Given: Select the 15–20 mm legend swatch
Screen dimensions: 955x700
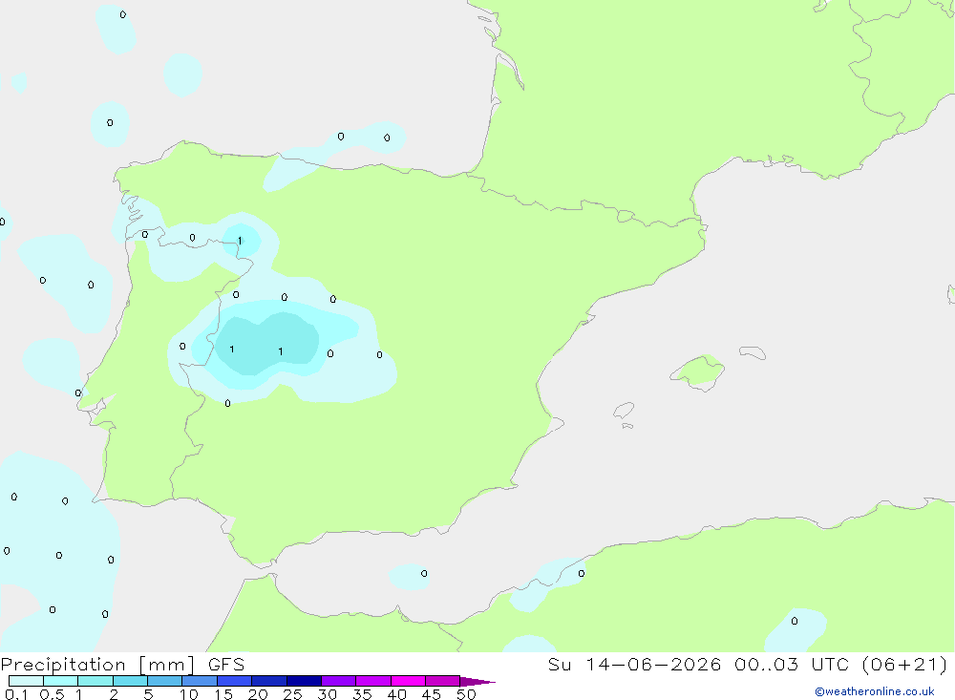Looking at the screenshot, I should point(235,681).
